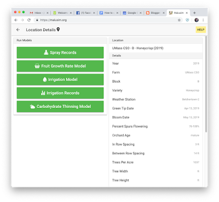This screenshot has width=219, height=202.
Task: Open Irrigation Records
Action: point(60,93)
